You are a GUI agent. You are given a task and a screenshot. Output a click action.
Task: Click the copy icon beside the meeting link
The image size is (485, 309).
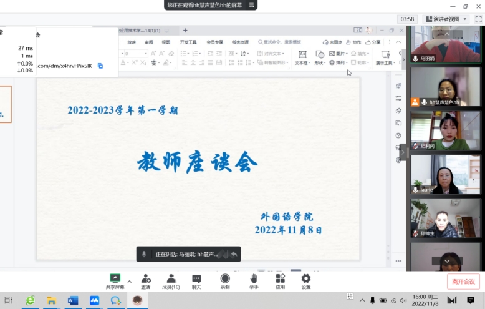click(x=100, y=66)
